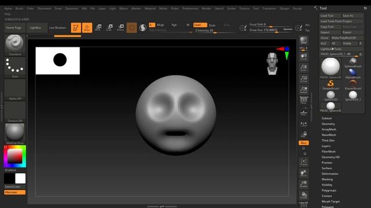Click the Sculptris Pro yin-yang icon
Viewport: 371px width, 208px height.
click(x=143, y=28)
